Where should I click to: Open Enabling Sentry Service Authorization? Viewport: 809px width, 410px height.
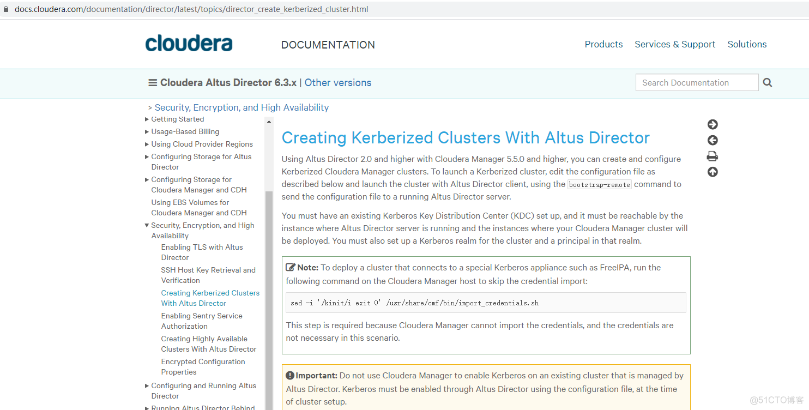[202, 321]
